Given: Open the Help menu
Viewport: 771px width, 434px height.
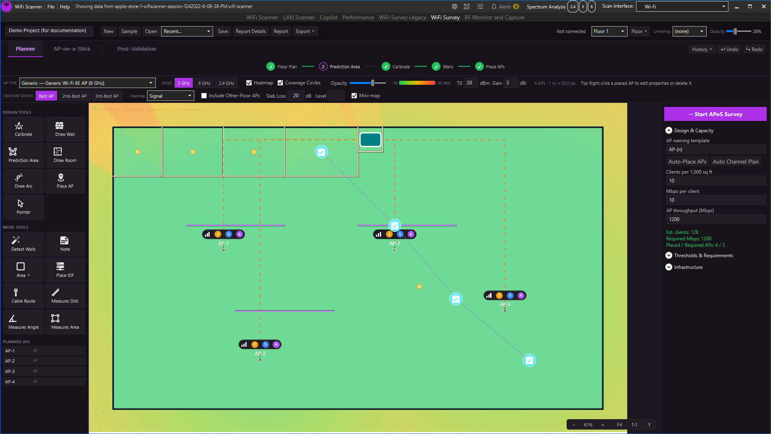Looking at the screenshot, I should pos(65,6).
